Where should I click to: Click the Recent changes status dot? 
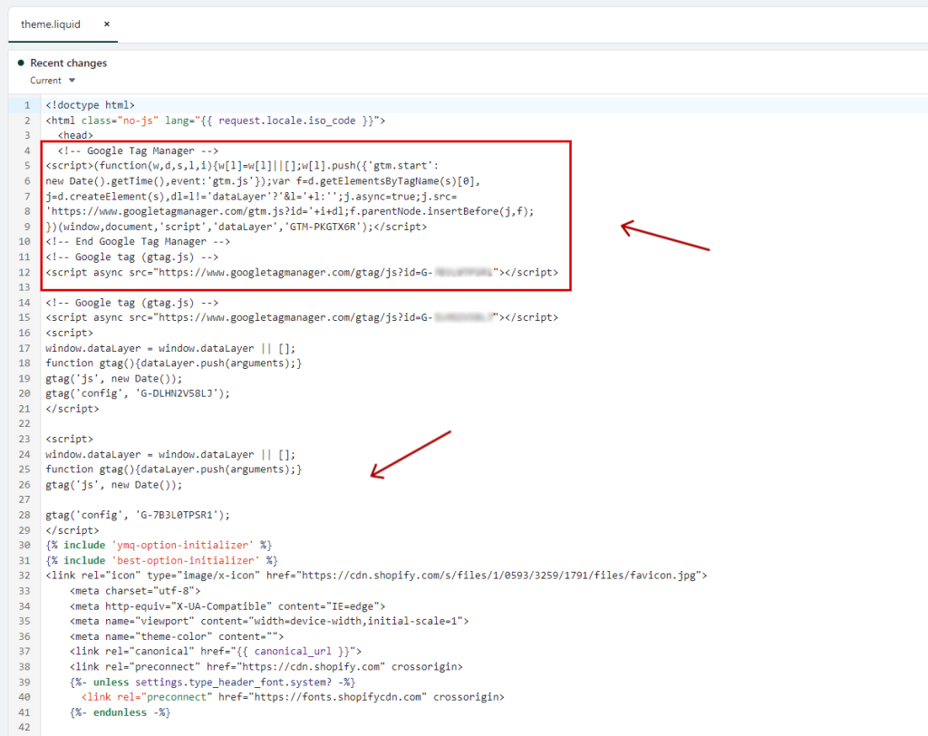pos(21,63)
